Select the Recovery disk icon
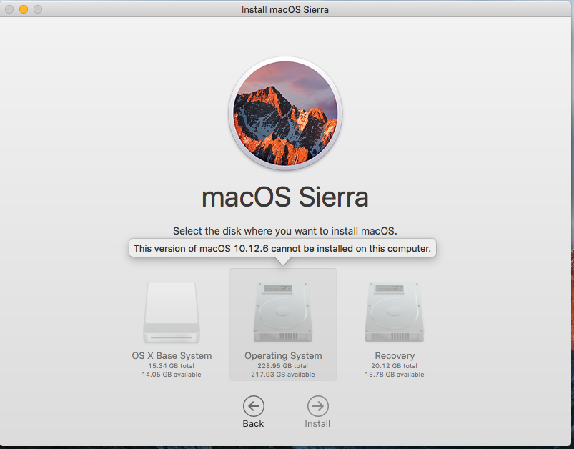Image resolution: width=574 pixels, height=449 pixels. pyautogui.click(x=395, y=312)
